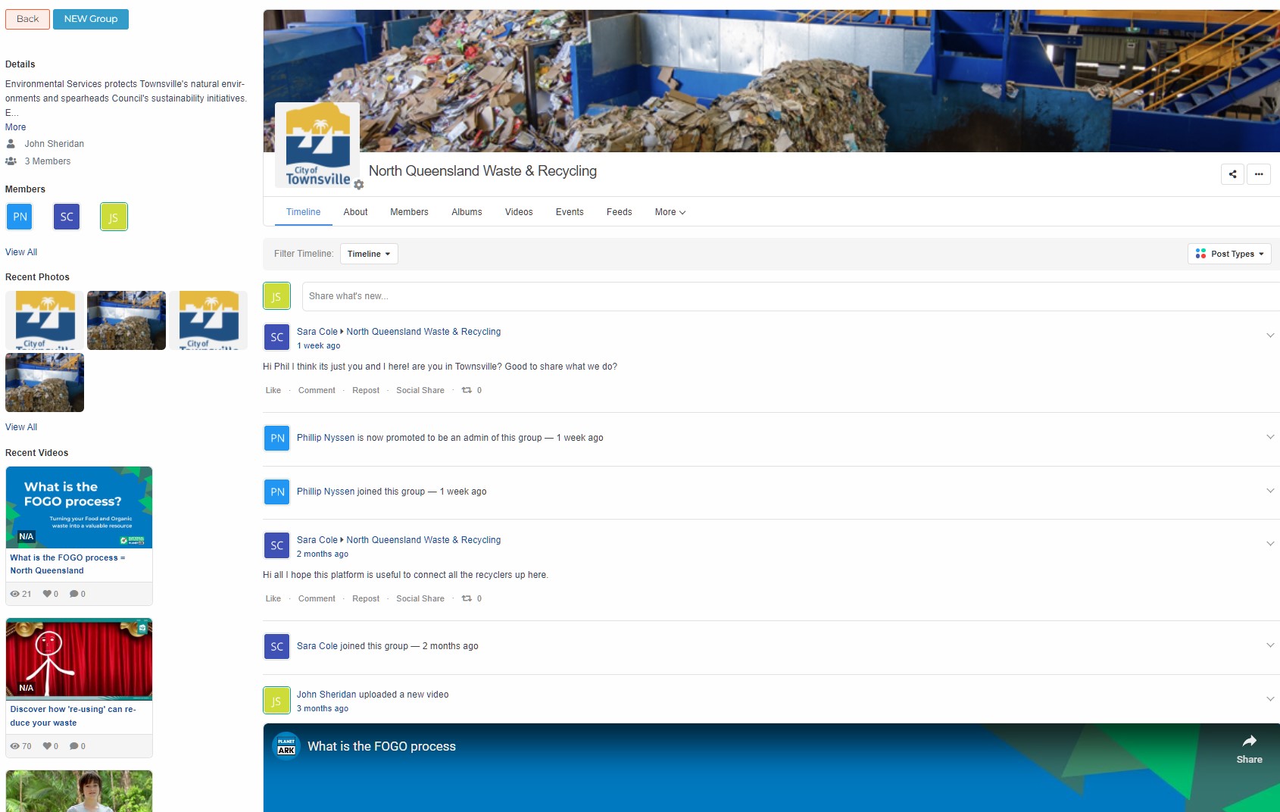Click the Back button
The height and width of the screenshot is (812, 1280).
click(27, 19)
